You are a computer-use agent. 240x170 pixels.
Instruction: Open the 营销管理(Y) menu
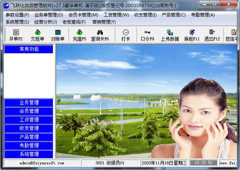pyautogui.click(x=104, y=22)
